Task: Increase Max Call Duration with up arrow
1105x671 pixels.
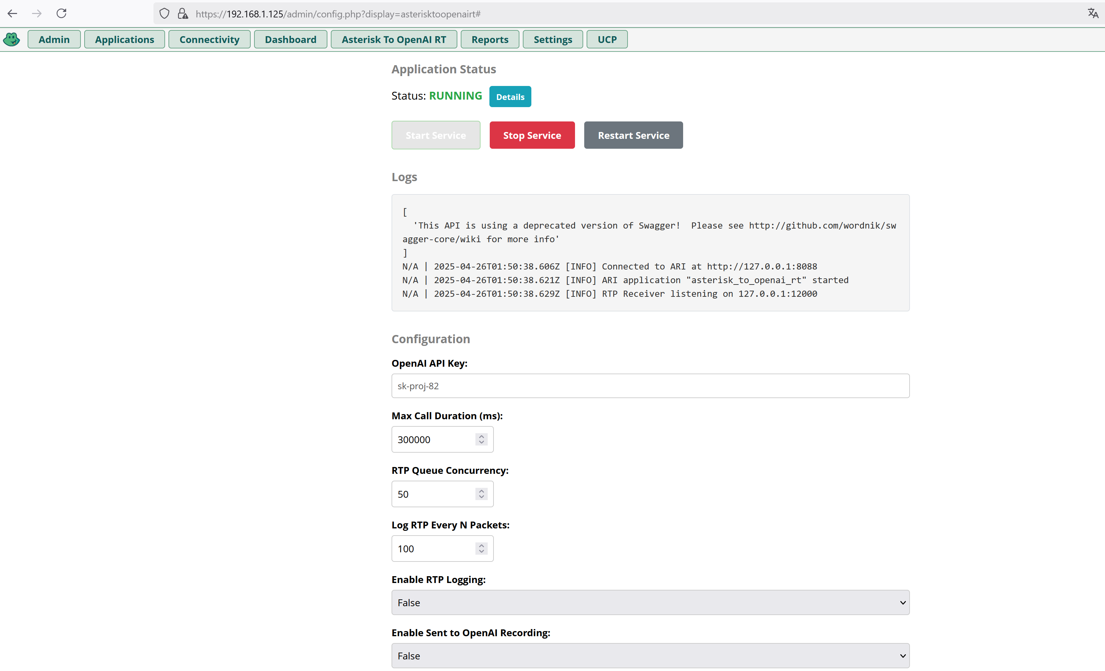Action: (482, 436)
